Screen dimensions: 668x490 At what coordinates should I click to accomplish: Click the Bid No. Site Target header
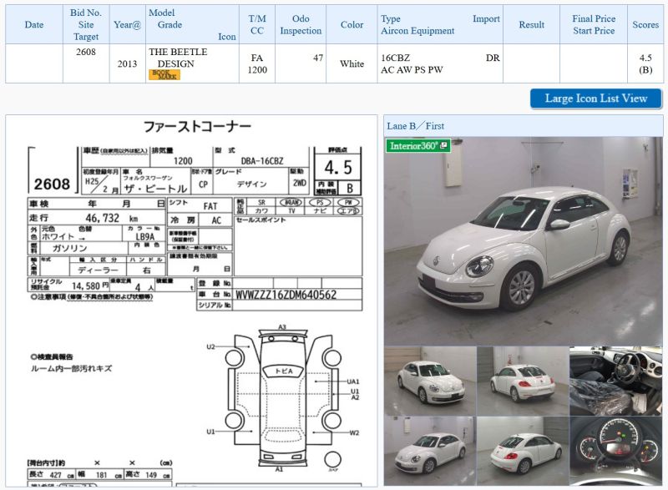coord(86,24)
